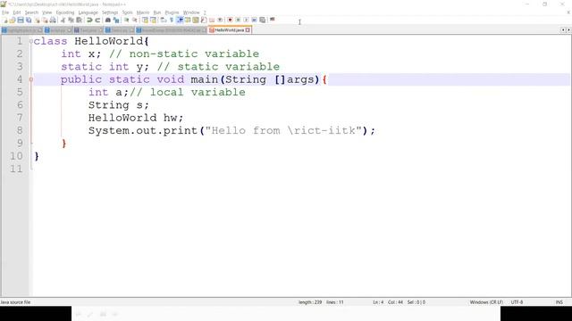Run macro multiple times icon

[254, 20]
